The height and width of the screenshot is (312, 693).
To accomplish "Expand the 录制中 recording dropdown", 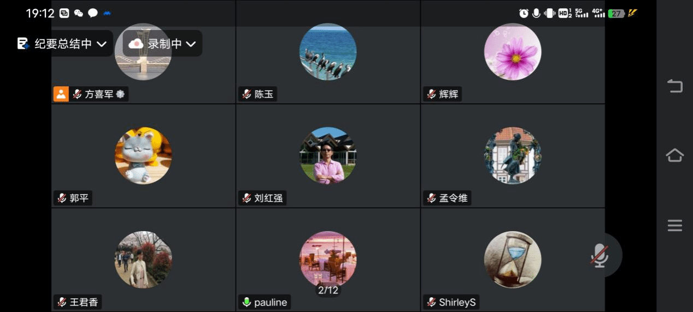I will pyautogui.click(x=162, y=44).
